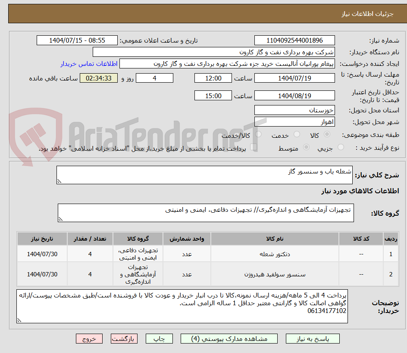
Task: Click the بازگشت button
Action: [124, 338]
